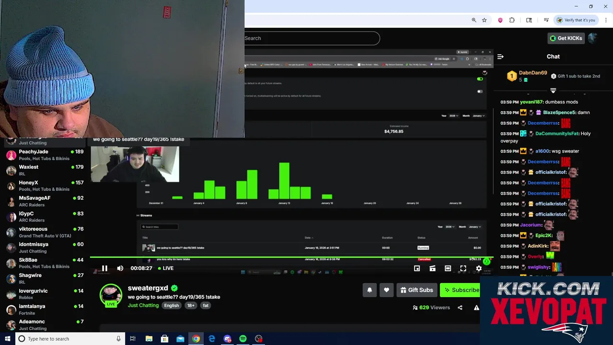The image size is (613, 345).
Task: Click chat user BlazeSpence5
Action: pos(559,113)
